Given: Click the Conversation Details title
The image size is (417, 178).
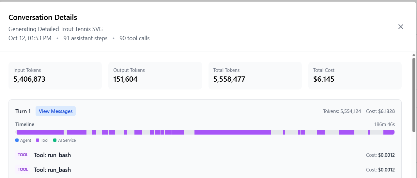Looking at the screenshot, I should [43, 17].
